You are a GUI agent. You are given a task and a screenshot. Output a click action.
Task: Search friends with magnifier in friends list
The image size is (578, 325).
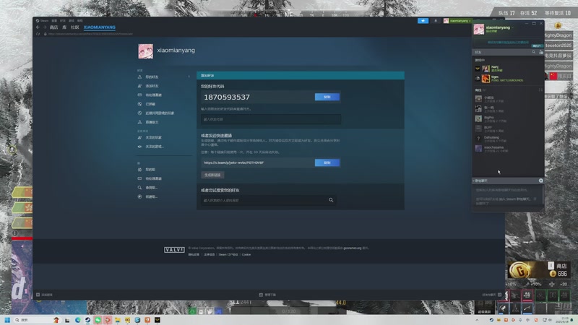pos(533,52)
